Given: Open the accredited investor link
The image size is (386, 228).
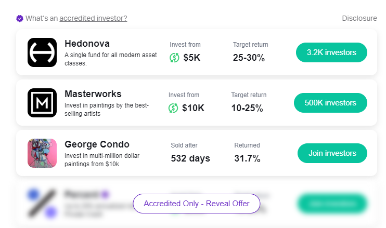Looking at the screenshot, I should (x=93, y=18).
